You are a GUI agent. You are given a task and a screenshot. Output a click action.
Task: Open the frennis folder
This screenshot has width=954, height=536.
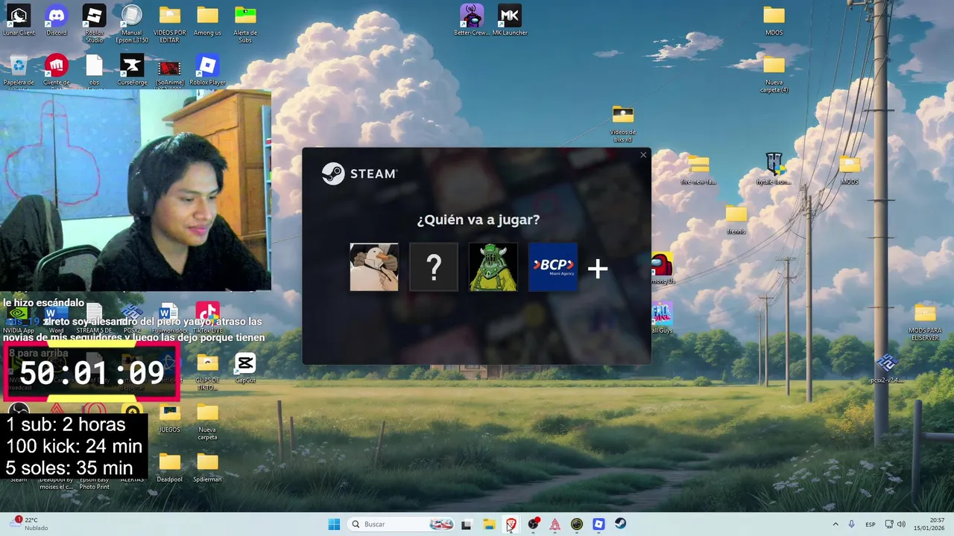(736, 219)
